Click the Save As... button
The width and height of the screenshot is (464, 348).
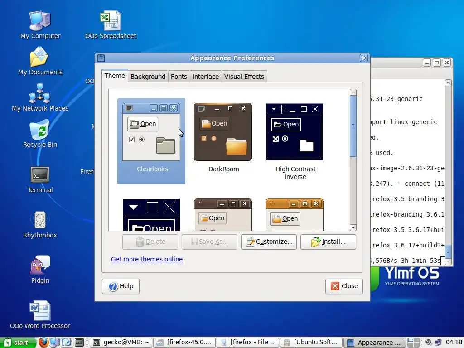pos(209,242)
